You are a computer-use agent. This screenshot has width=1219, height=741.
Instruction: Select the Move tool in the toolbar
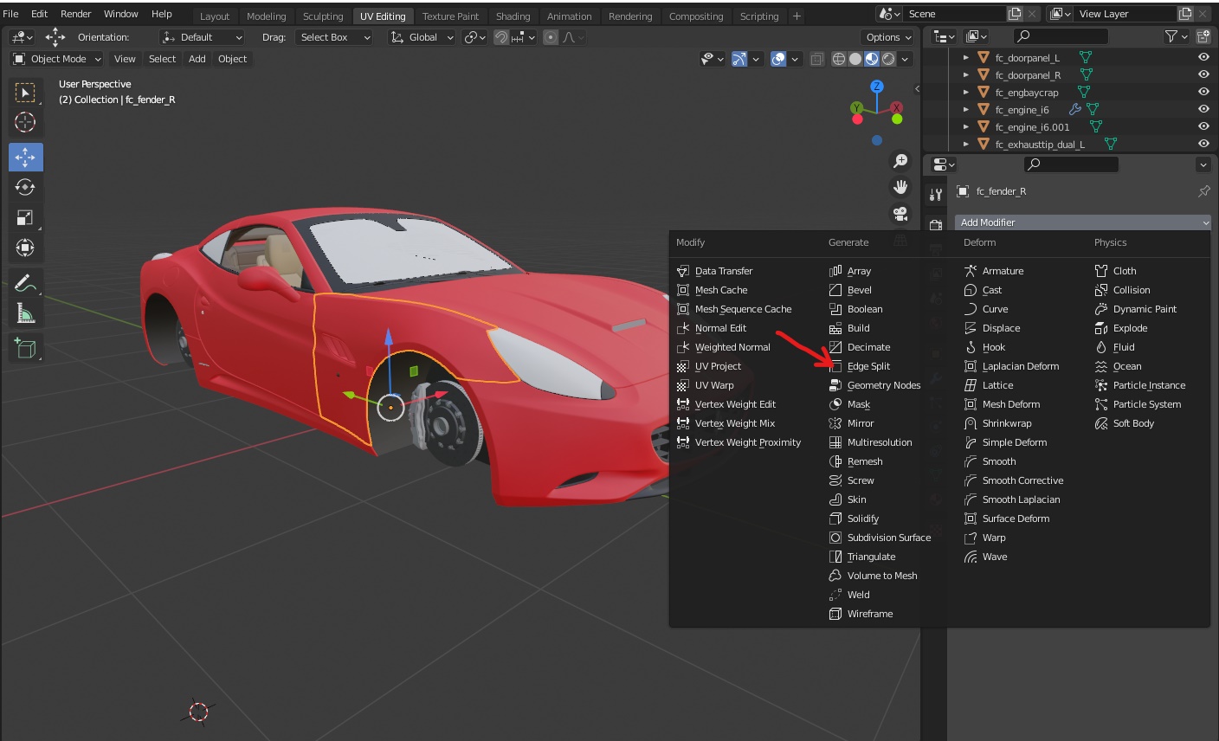(x=25, y=157)
